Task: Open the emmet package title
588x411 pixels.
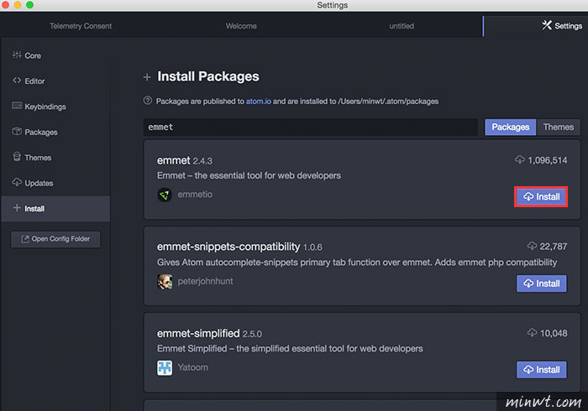Action: [x=173, y=160]
